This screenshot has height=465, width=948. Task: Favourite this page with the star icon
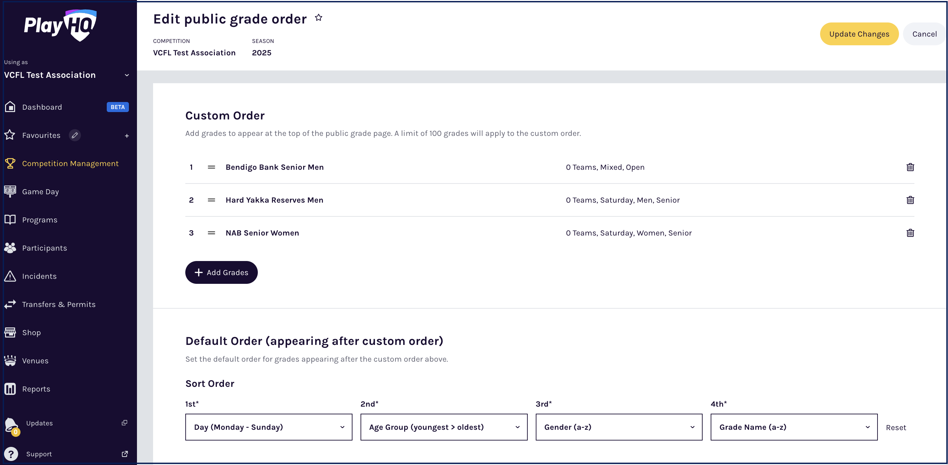[x=319, y=18]
